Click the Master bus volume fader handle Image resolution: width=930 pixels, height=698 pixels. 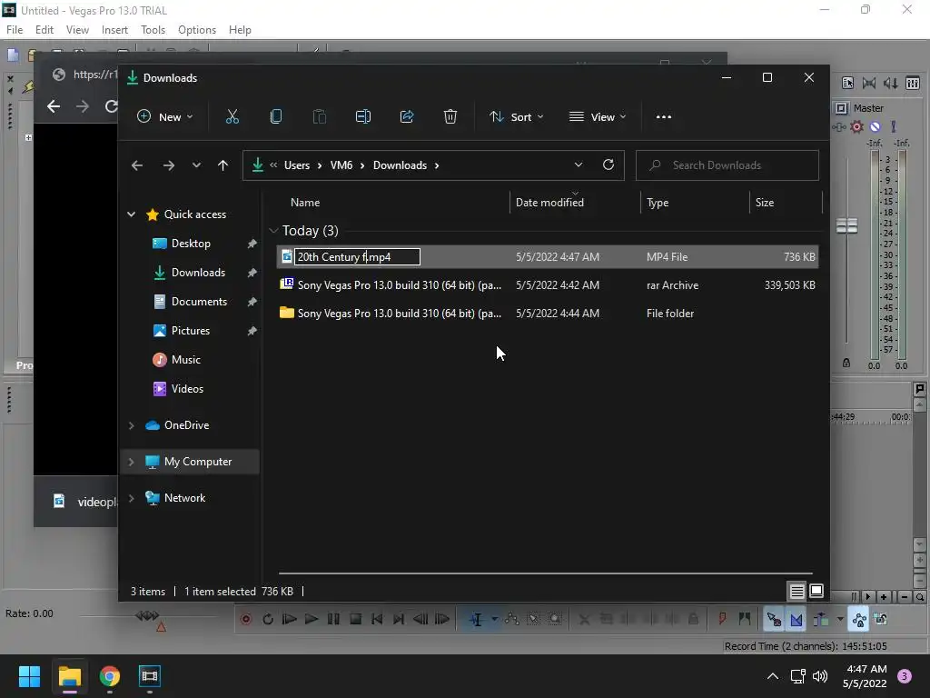coord(847,225)
